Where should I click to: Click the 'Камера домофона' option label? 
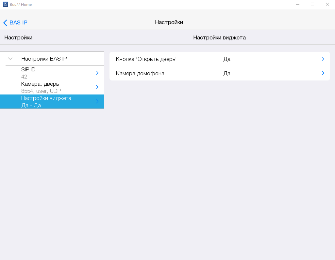(x=140, y=73)
